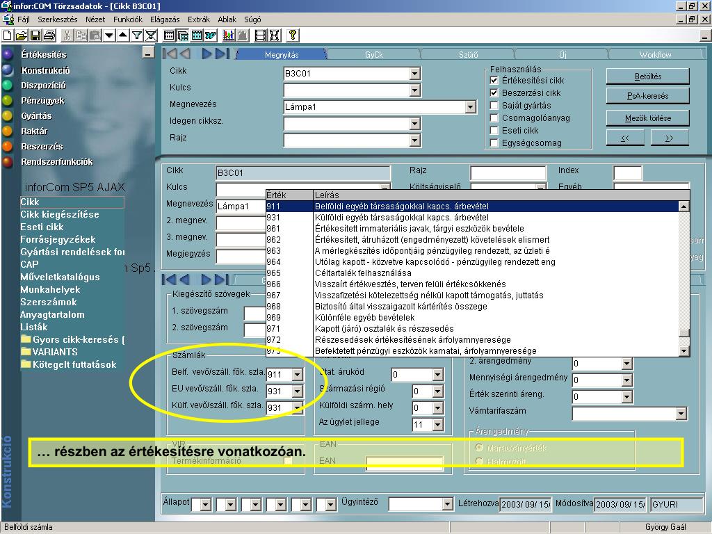
Task: Click the colored bar chart toolbar icon
Action: click(x=228, y=35)
